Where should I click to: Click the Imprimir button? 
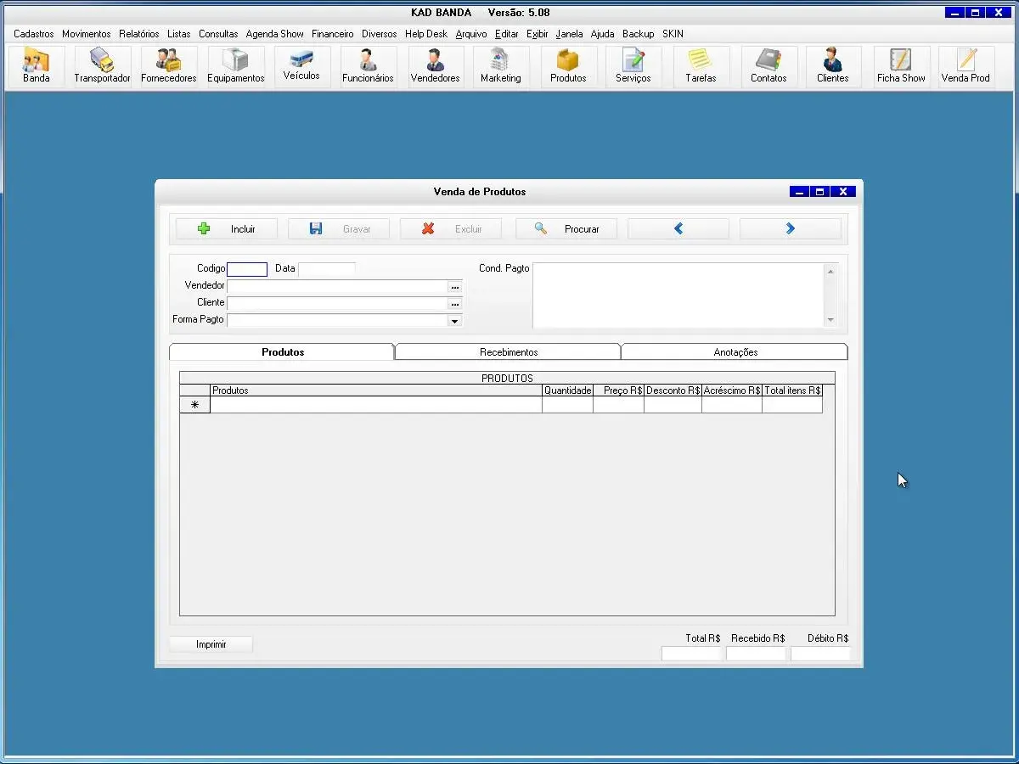tap(211, 644)
